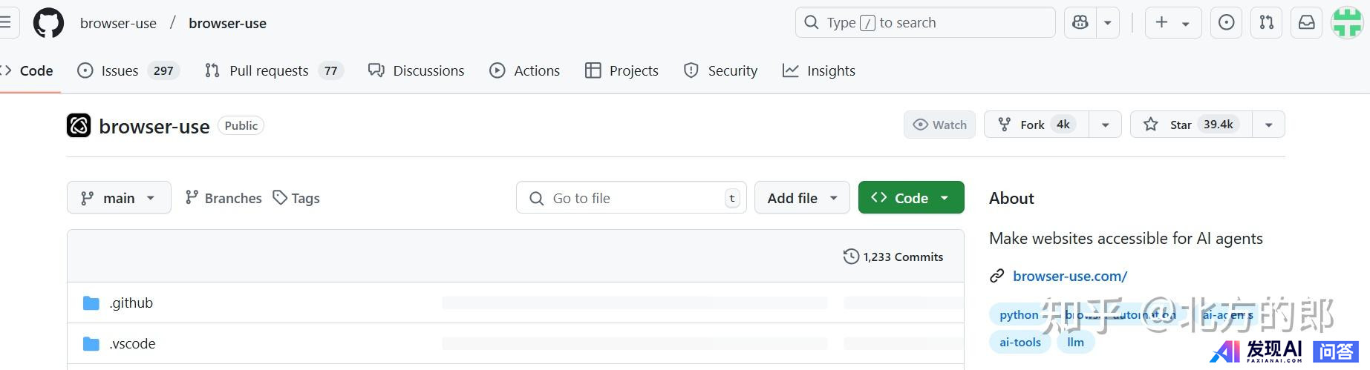View the Branches list
Screen dimensions: 1370x370
click(224, 198)
